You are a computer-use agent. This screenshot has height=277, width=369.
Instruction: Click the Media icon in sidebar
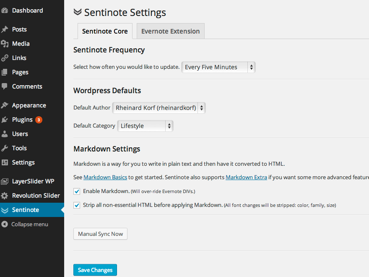point(5,44)
